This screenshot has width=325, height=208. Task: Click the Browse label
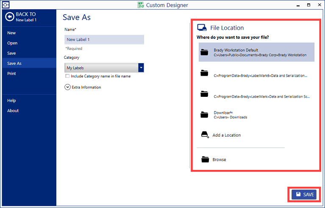click(219, 160)
